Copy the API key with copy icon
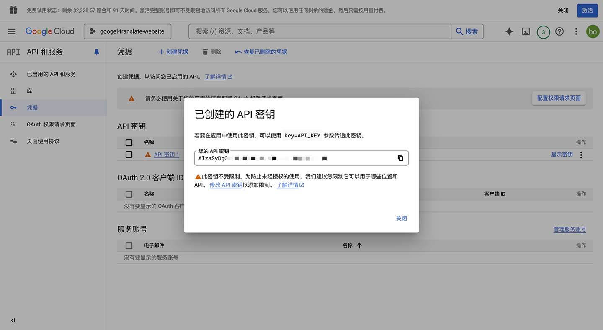603x330 pixels. 400,158
